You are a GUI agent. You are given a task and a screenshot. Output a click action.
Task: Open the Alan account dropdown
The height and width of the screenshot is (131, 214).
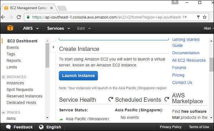[209, 28]
